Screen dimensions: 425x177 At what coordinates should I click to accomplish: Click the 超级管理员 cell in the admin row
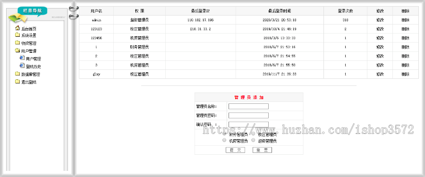click(139, 20)
